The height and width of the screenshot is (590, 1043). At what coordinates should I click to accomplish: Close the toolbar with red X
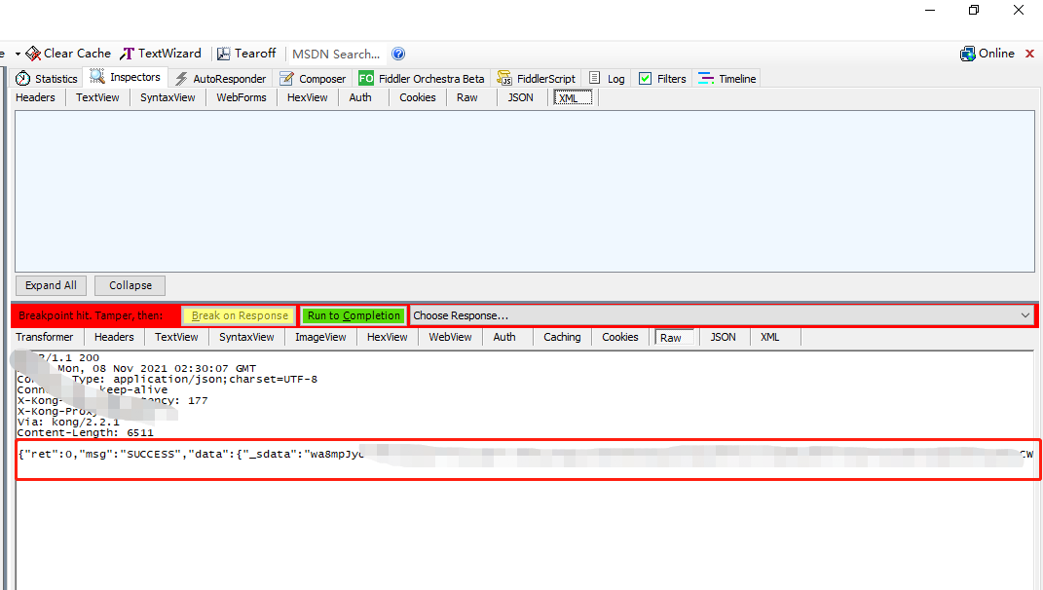point(1029,54)
